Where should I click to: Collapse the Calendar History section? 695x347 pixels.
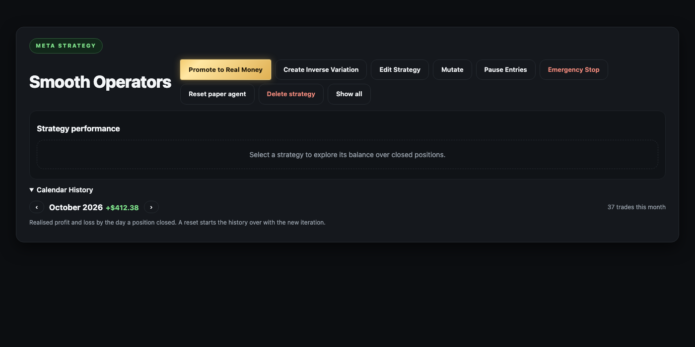[x=61, y=190]
